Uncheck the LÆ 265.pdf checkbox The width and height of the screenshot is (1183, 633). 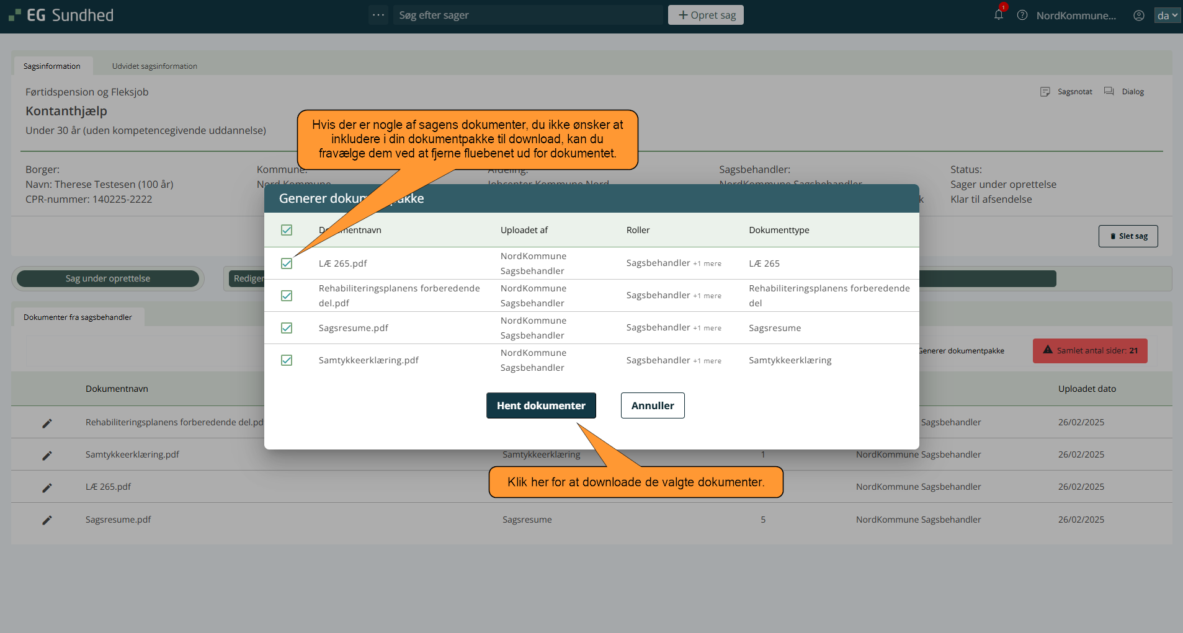[x=287, y=263]
